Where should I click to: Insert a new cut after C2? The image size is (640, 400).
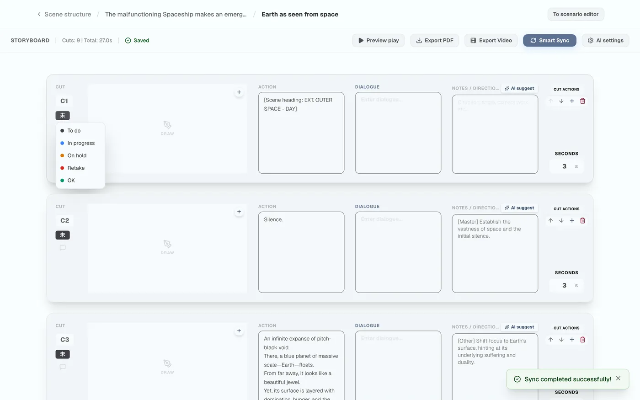click(x=572, y=220)
